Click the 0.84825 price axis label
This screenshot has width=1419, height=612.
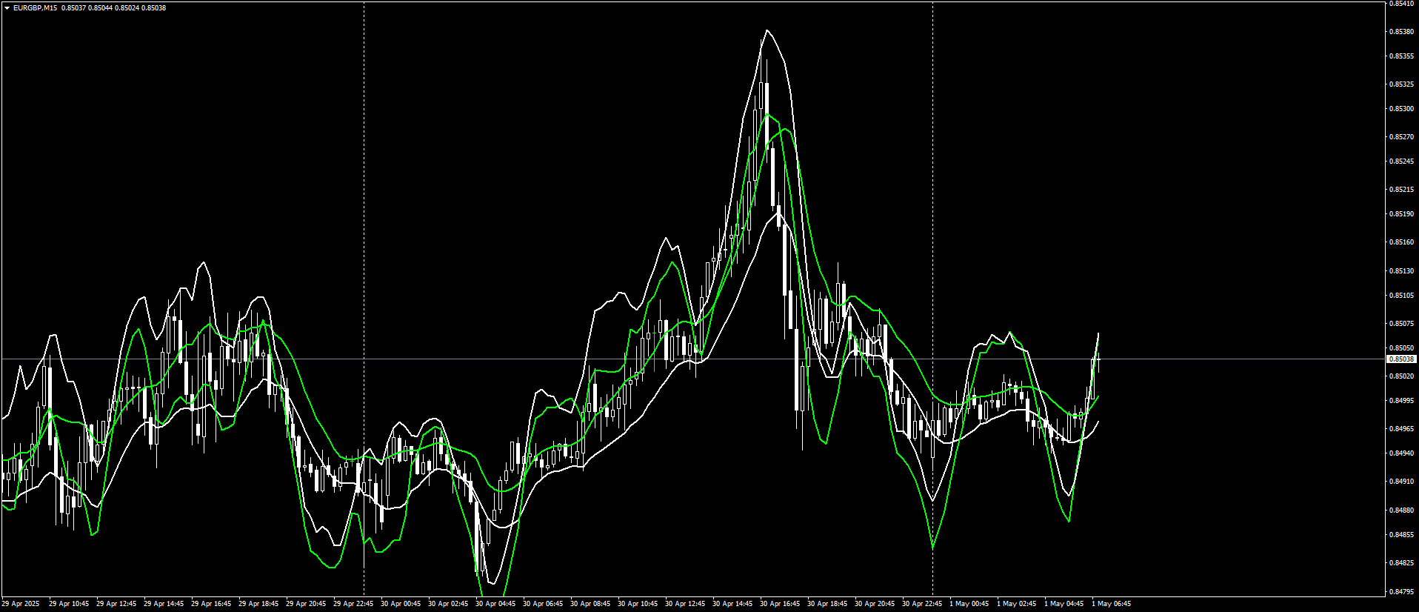[x=1401, y=563]
